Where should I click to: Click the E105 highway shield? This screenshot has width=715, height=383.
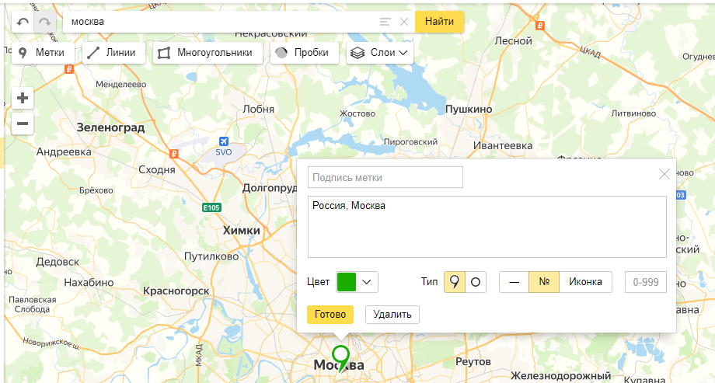click(x=211, y=207)
